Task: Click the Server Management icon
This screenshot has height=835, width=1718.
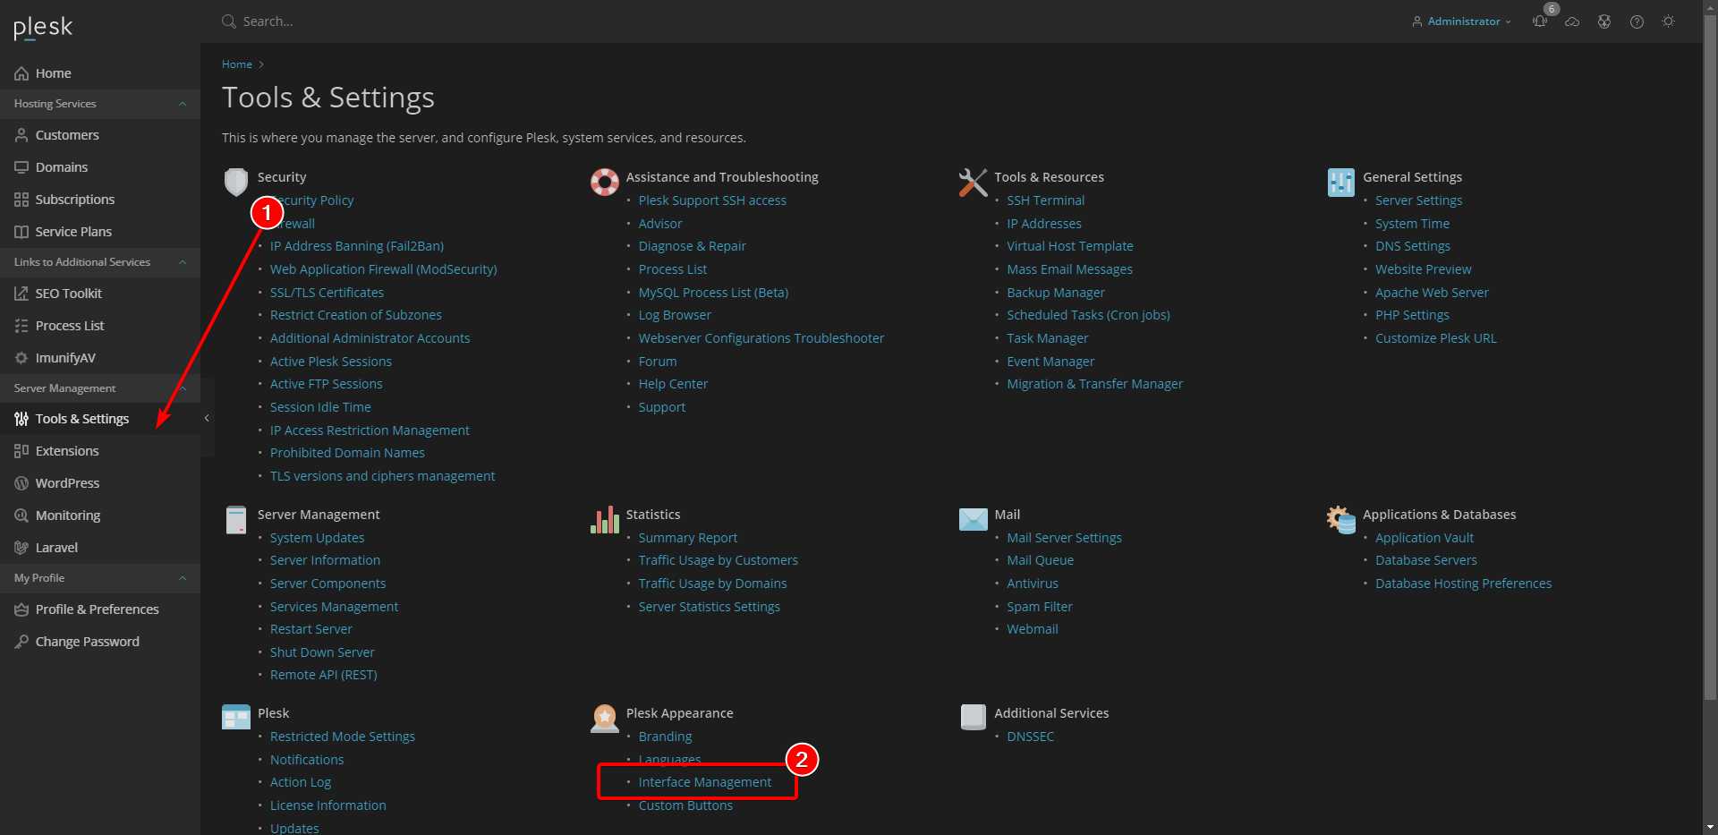Action: tap(236, 519)
